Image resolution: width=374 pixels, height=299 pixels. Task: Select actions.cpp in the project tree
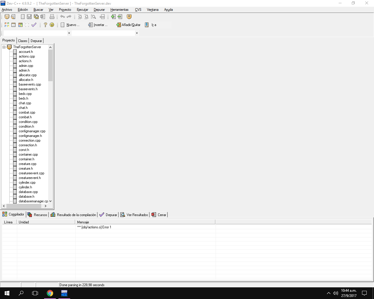[x=27, y=56]
